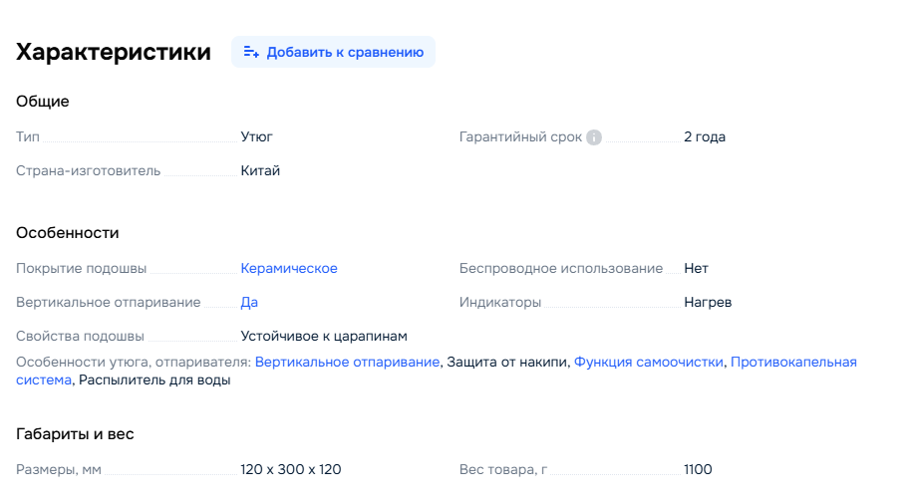Open 'Противокапельная система' link

point(793,362)
